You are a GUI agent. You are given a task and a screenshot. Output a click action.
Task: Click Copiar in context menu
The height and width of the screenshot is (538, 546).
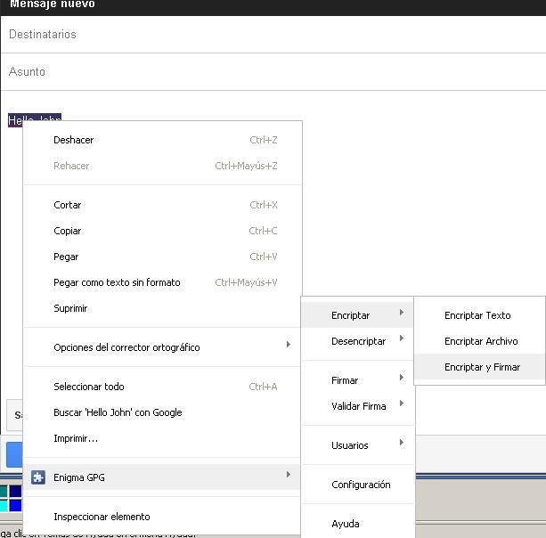pos(68,231)
